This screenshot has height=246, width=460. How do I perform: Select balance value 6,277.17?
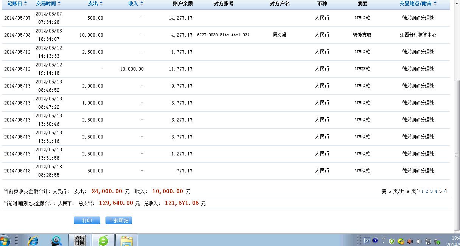(x=182, y=120)
